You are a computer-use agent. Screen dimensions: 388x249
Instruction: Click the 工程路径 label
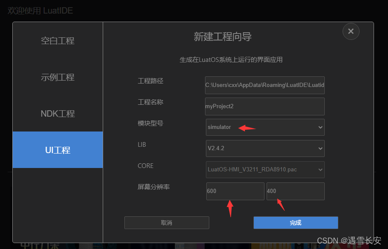(x=150, y=81)
